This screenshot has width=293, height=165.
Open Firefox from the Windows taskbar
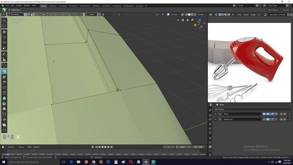pyautogui.click(x=86, y=162)
